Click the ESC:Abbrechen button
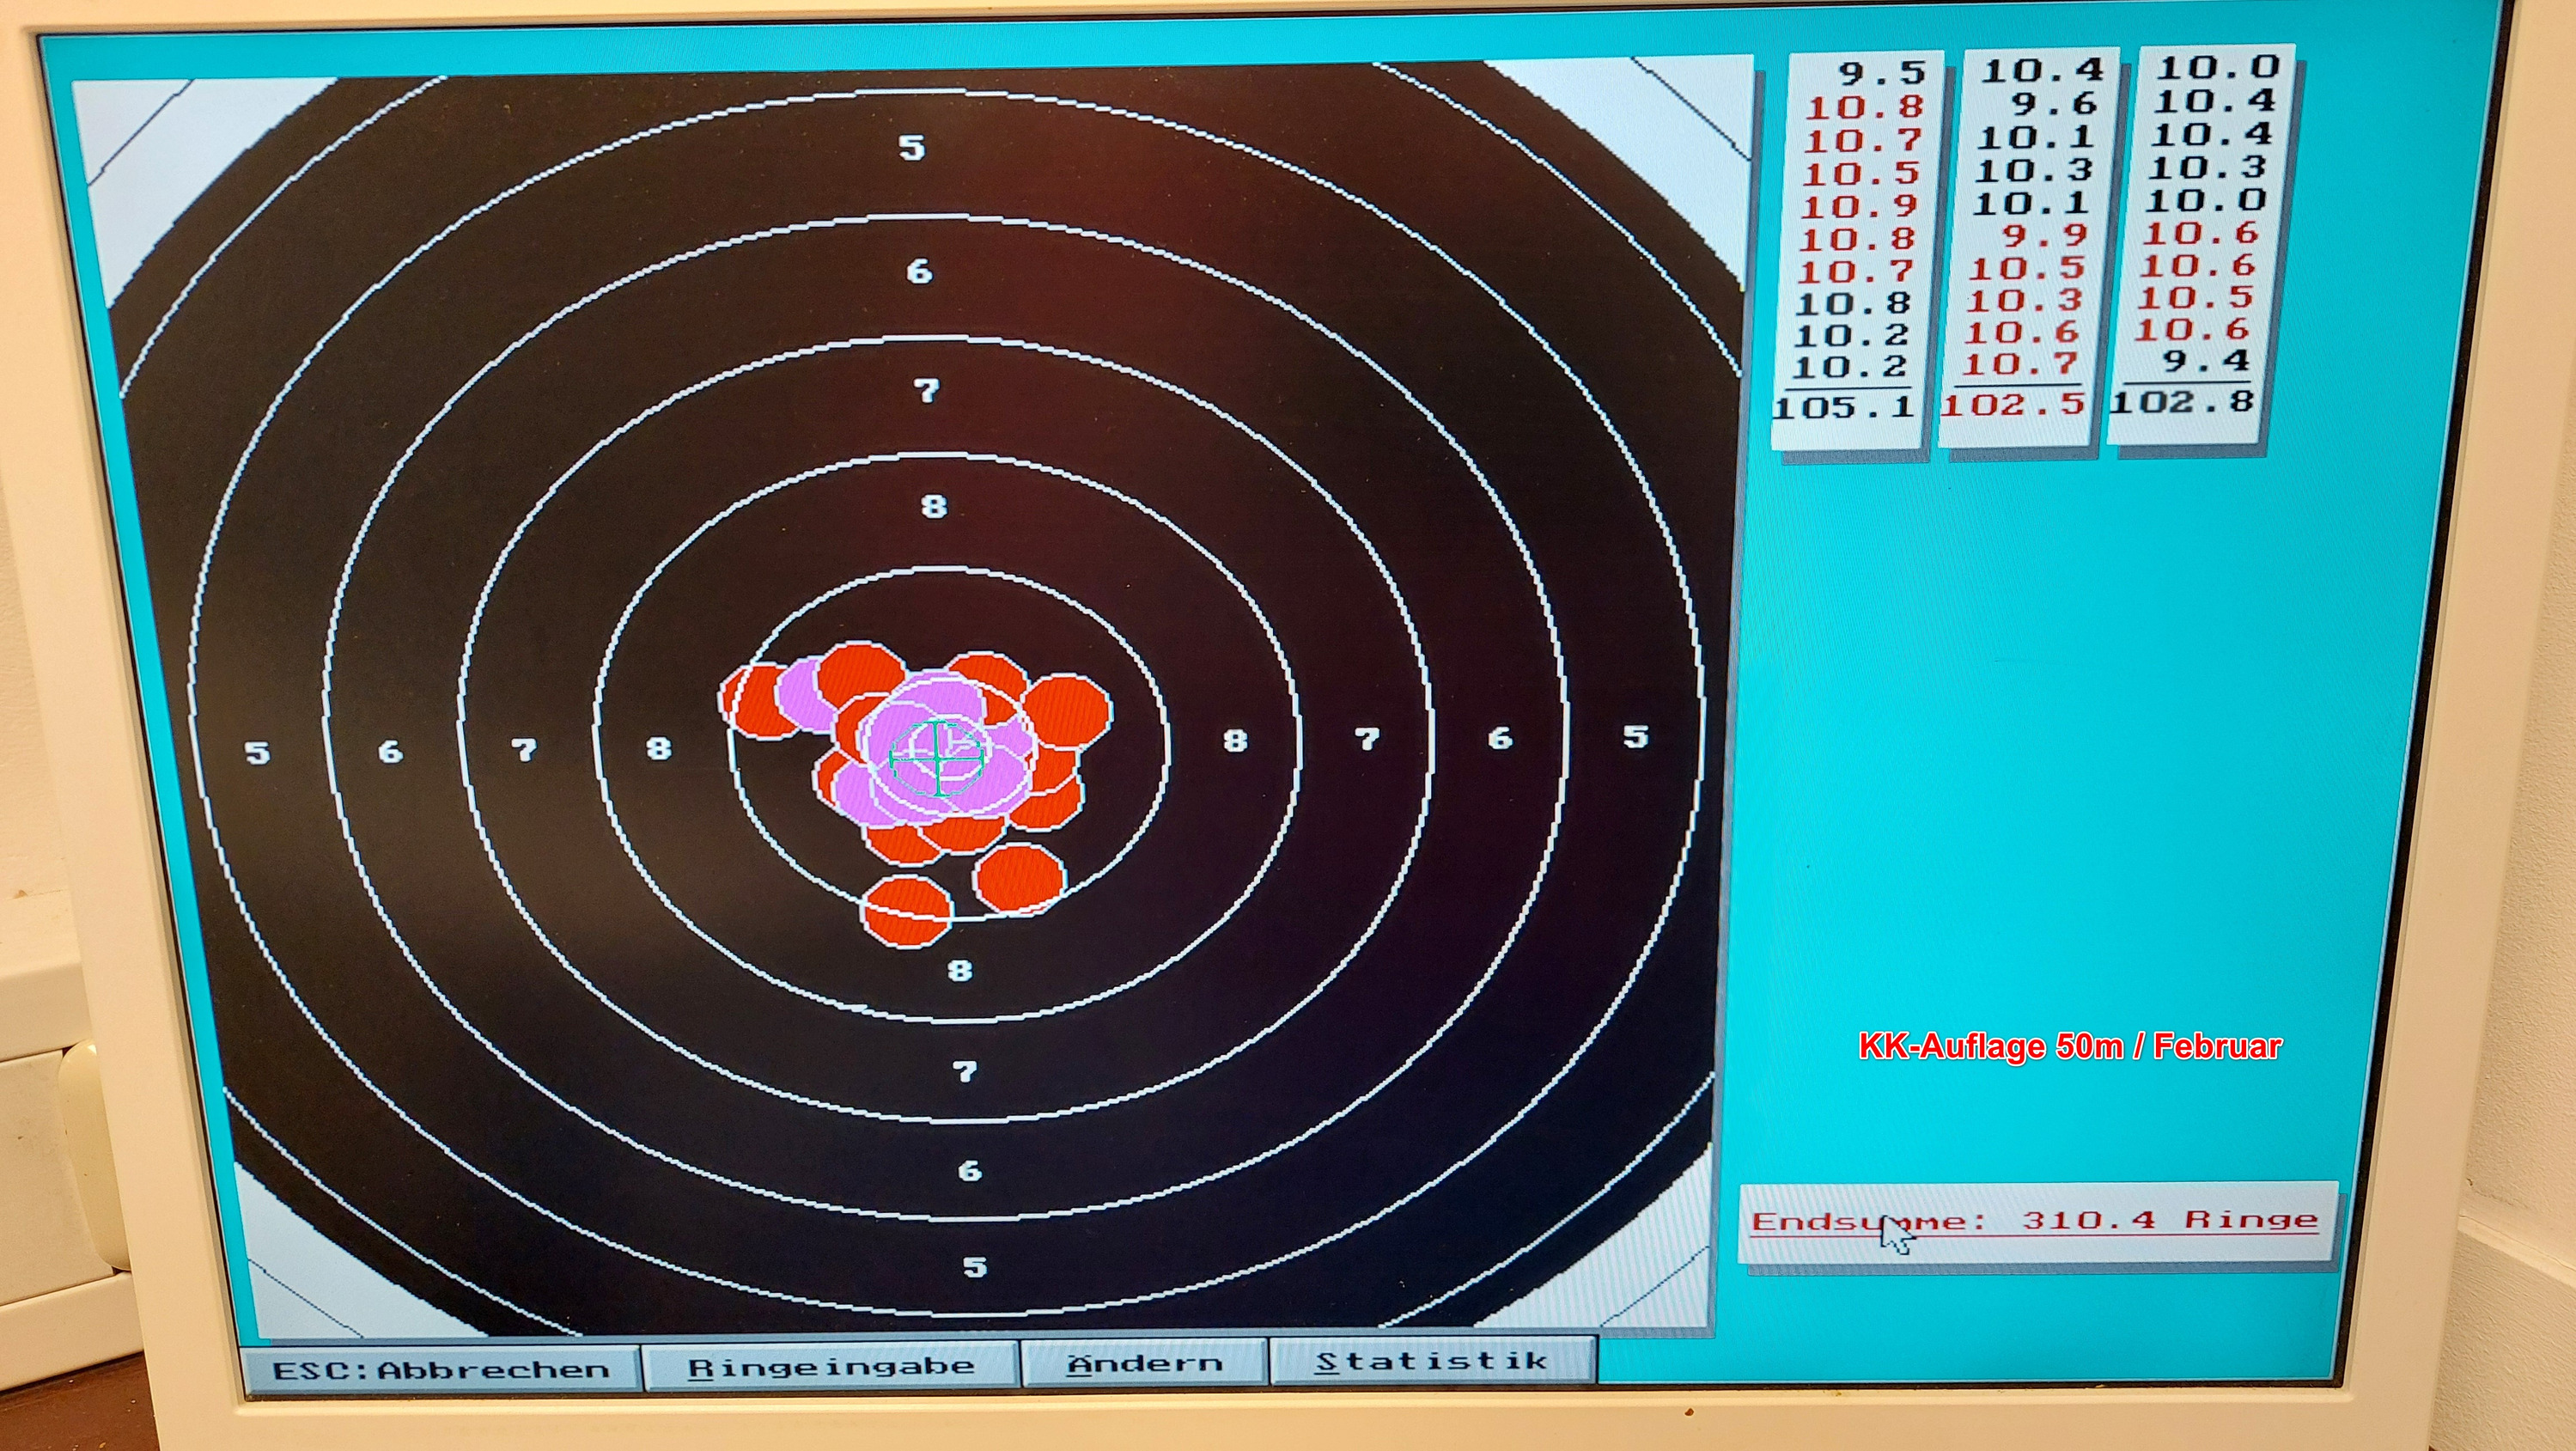2576x1451 pixels. point(441,1369)
